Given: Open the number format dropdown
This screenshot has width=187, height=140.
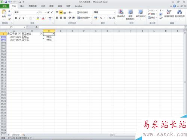Looking at the screenshot, I should click(114, 12).
